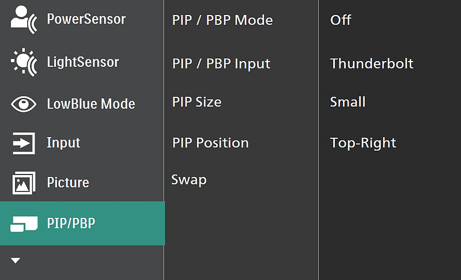Open the Picture settings entry
461x280 pixels.
pos(68,183)
